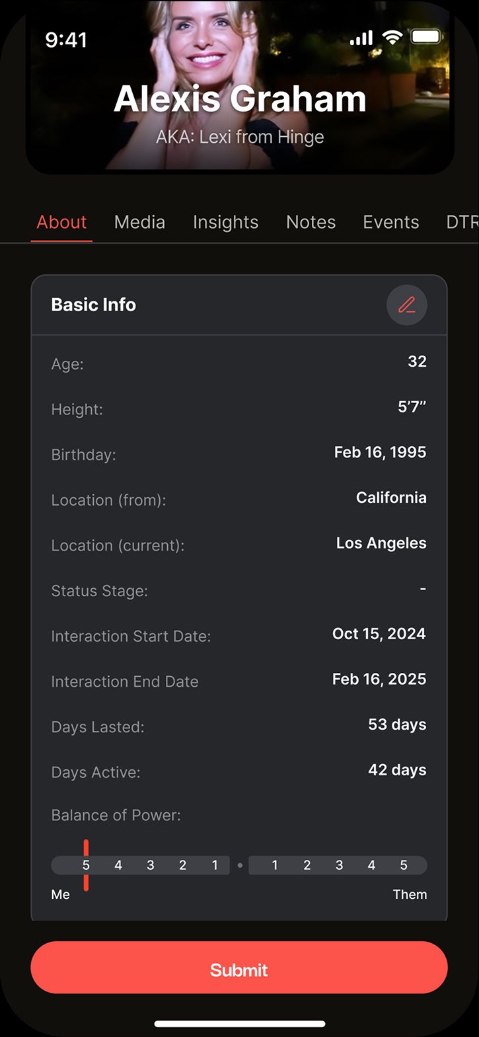
Task: Tap the Birthday value Feb 16, 1995
Action: (380, 453)
